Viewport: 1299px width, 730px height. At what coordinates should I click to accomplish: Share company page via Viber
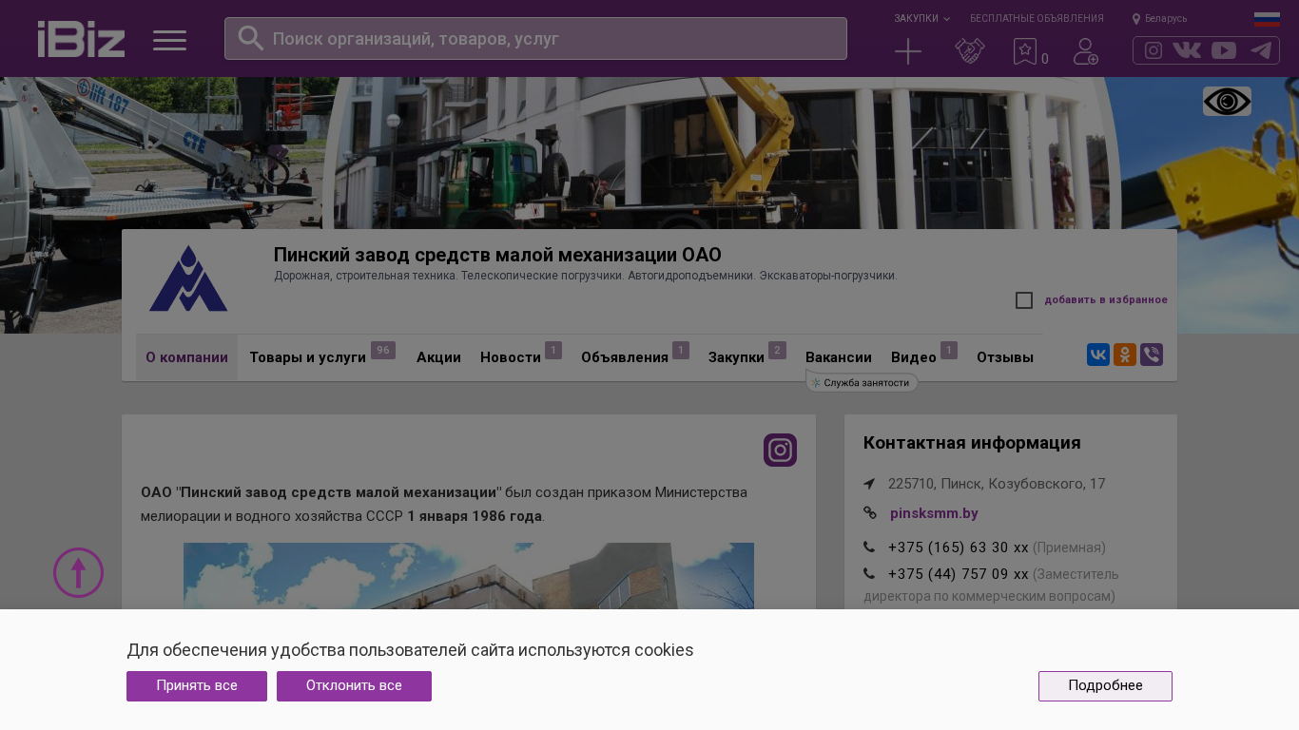point(1152,355)
